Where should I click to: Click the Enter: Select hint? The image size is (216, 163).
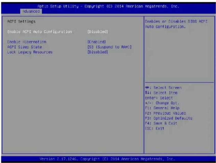(x=159, y=98)
